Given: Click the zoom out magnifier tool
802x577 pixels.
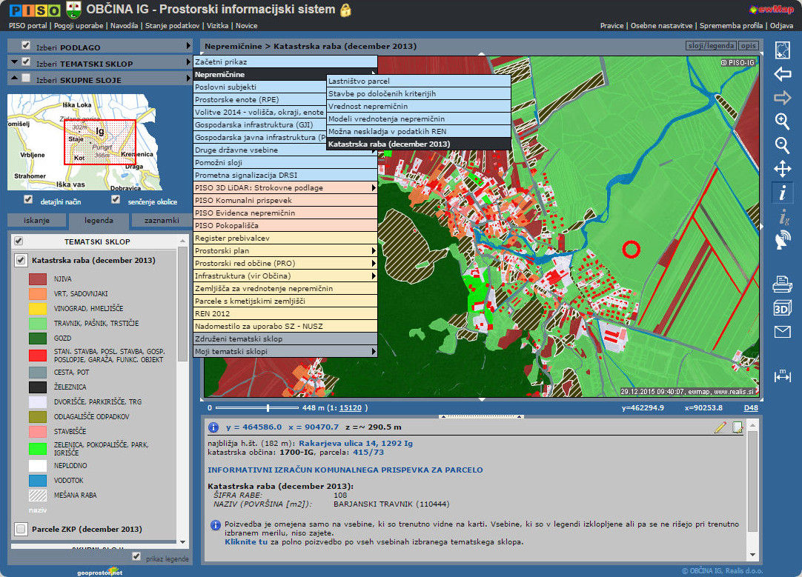Looking at the screenshot, I should pyautogui.click(x=782, y=145).
